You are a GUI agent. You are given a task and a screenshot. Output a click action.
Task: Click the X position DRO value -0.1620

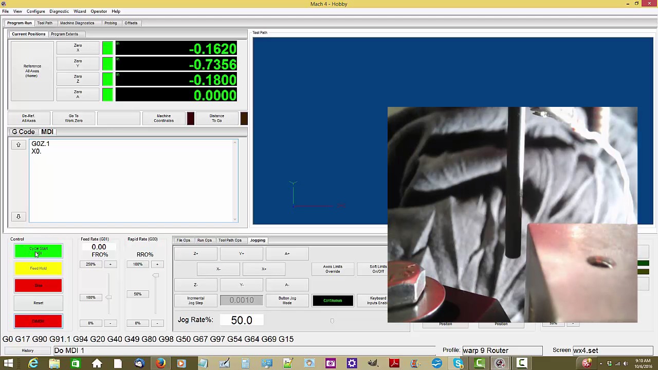(176, 49)
